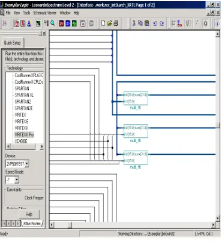The image size is (222, 241).
Task: Open the Device dropdown list
Action: click(27, 164)
